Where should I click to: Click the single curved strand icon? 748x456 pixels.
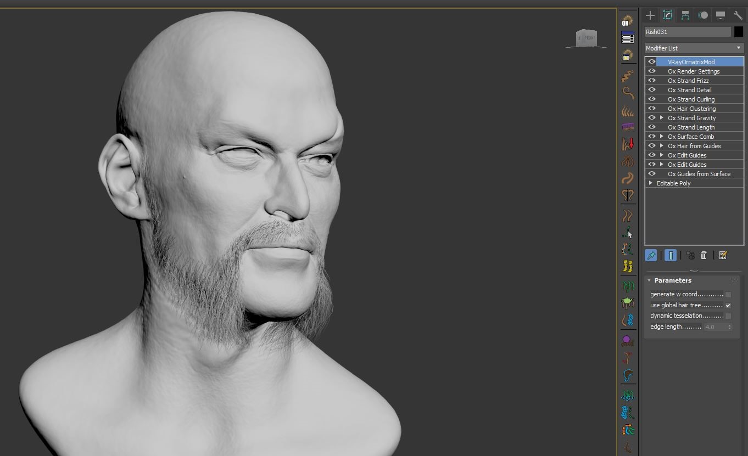627,178
